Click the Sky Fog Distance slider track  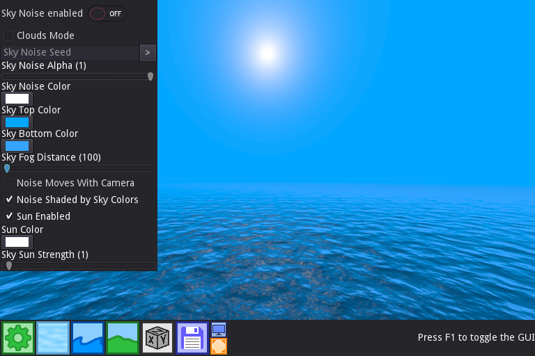[80, 168]
